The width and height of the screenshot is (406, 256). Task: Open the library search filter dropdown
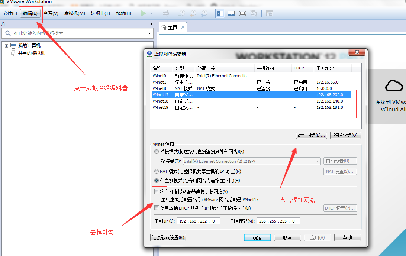pyautogui.click(x=150, y=33)
